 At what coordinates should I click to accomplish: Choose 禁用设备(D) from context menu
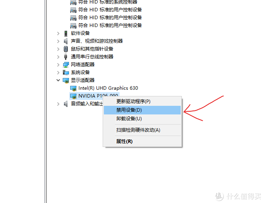(142, 110)
